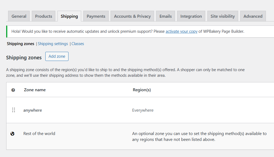Open the Shipping settings section
Viewport: 274px width, 157px height.
pos(53,43)
